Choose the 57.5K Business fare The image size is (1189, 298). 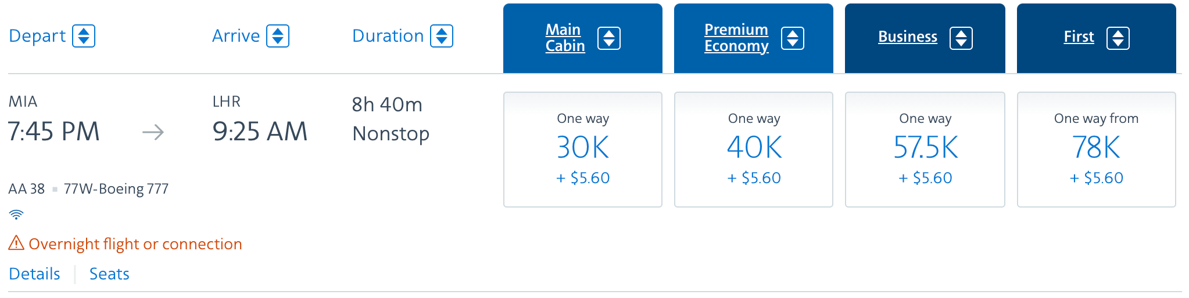(x=925, y=150)
